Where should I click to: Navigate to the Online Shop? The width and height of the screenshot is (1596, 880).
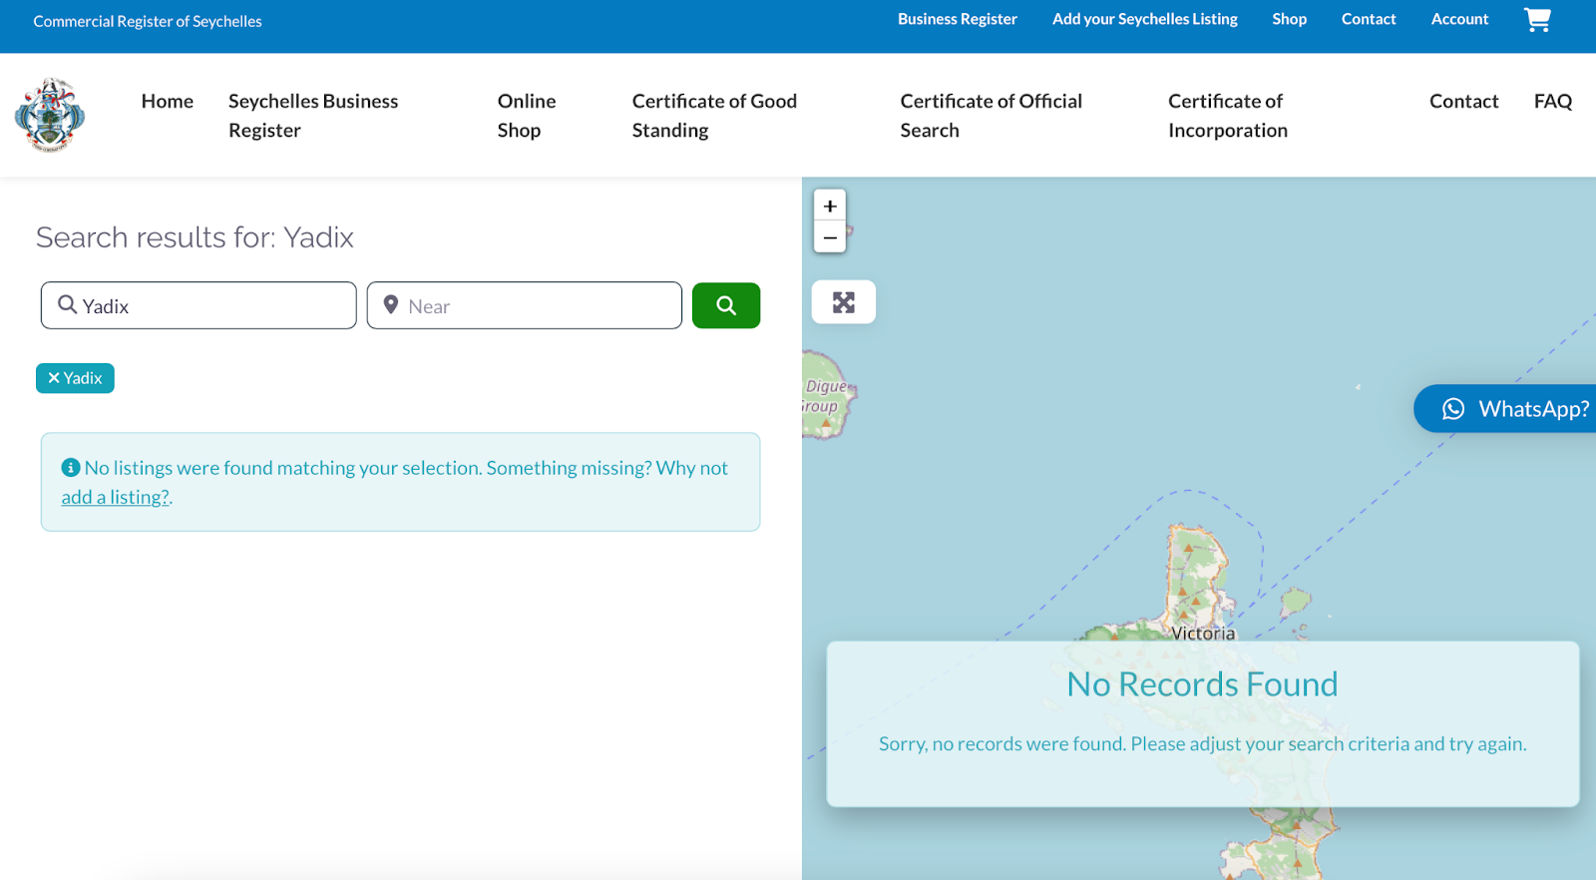pos(526,116)
